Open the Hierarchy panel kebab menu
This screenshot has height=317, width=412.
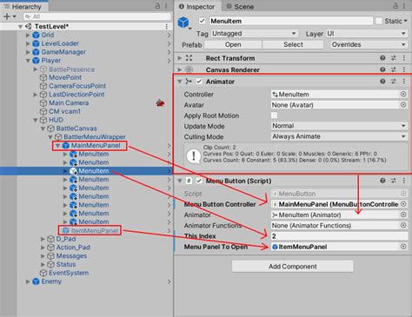pos(166,6)
